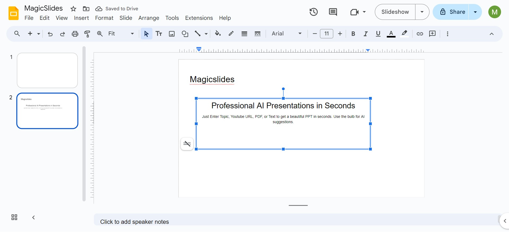509x232 pixels.
Task: Open the Arial font dropdown
Action: (x=287, y=34)
